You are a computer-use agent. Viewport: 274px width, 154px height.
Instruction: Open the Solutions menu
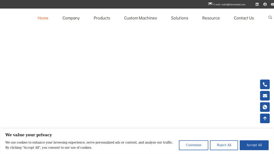(x=179, y=18)
